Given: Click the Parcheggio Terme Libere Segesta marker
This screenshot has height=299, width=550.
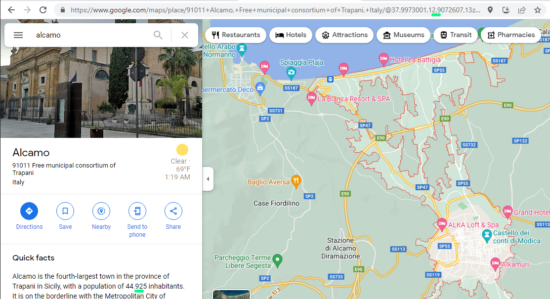Looking at the screenshot, I should [277, 260].
